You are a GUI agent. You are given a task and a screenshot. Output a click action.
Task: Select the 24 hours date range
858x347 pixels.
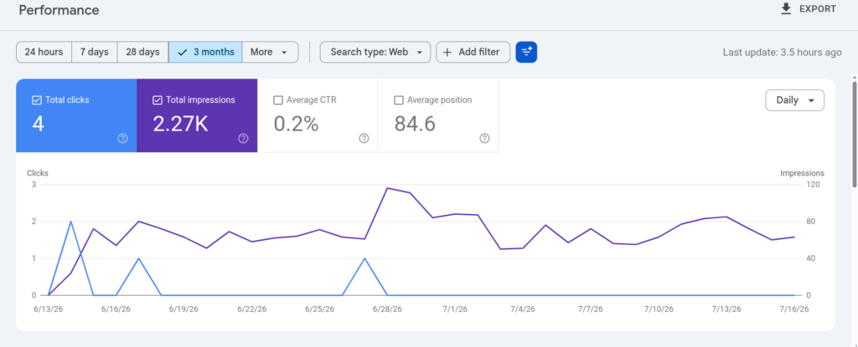[44, 52]
